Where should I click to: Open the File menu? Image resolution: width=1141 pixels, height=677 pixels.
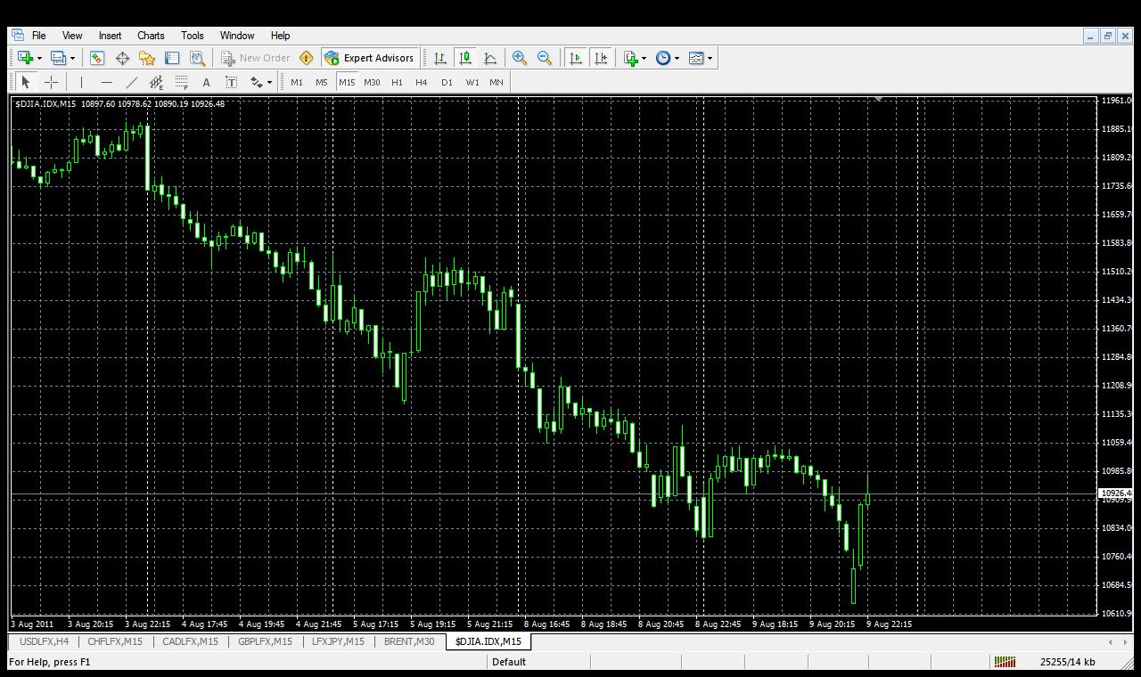(39, 36)
